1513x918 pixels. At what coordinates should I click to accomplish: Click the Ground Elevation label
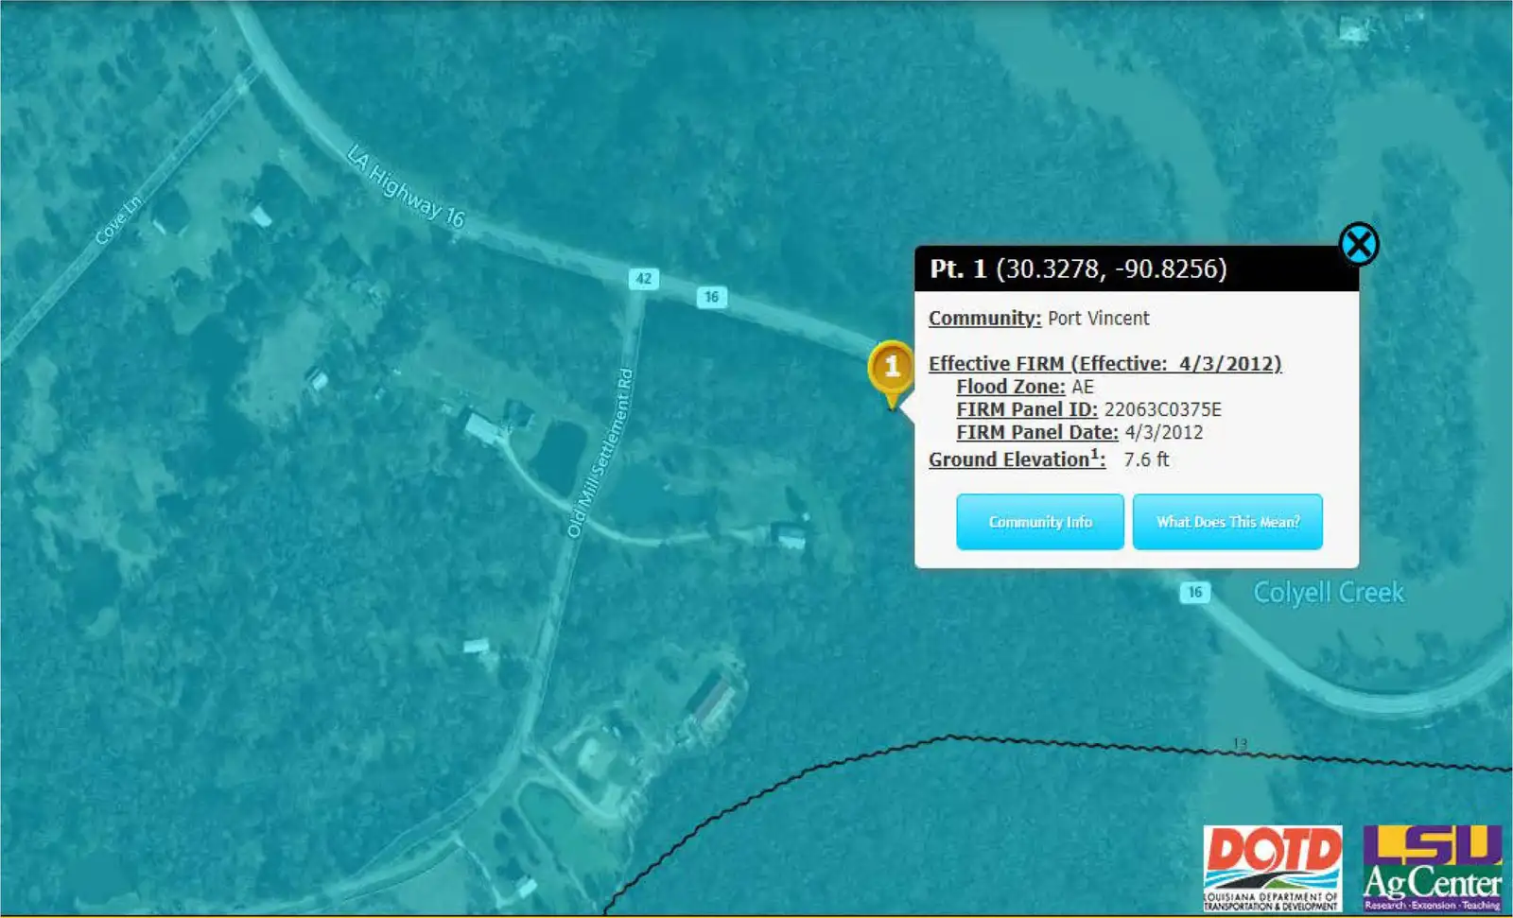coord(1017,459)
